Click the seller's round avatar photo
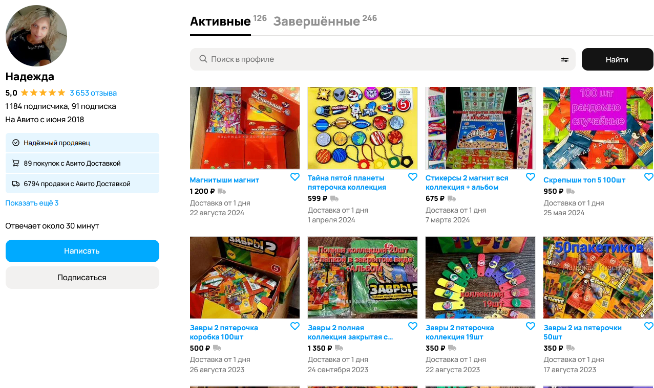Viewport: 654px width, 388px height. pyautogui.click(x=36, y=36)
